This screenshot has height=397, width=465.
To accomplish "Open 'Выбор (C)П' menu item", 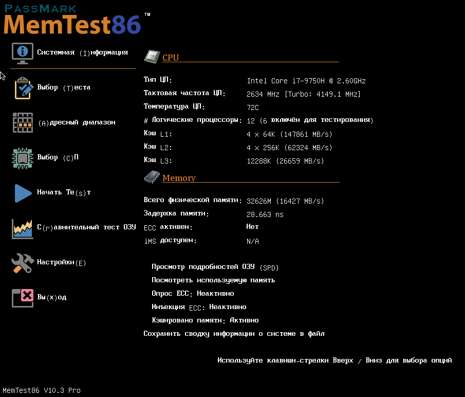I will coord(58,157).
